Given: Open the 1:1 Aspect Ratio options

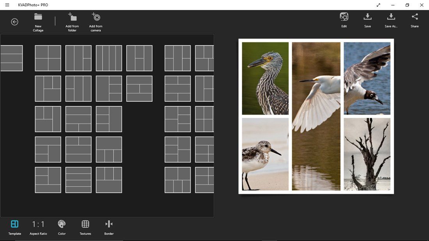Looking at the screenshot, I should coord(38,226).
